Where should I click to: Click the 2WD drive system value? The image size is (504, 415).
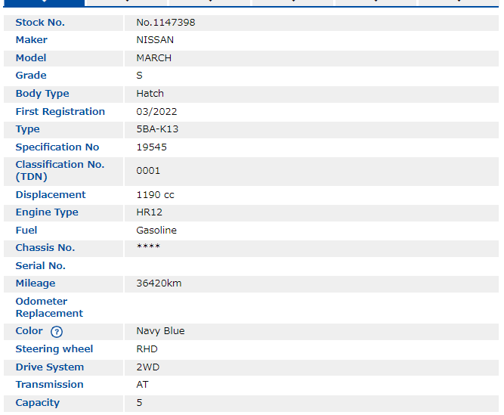[x=147, y=367]
